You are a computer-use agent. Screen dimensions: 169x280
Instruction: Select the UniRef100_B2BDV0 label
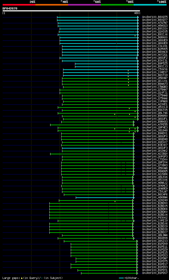tap(155, 204)
